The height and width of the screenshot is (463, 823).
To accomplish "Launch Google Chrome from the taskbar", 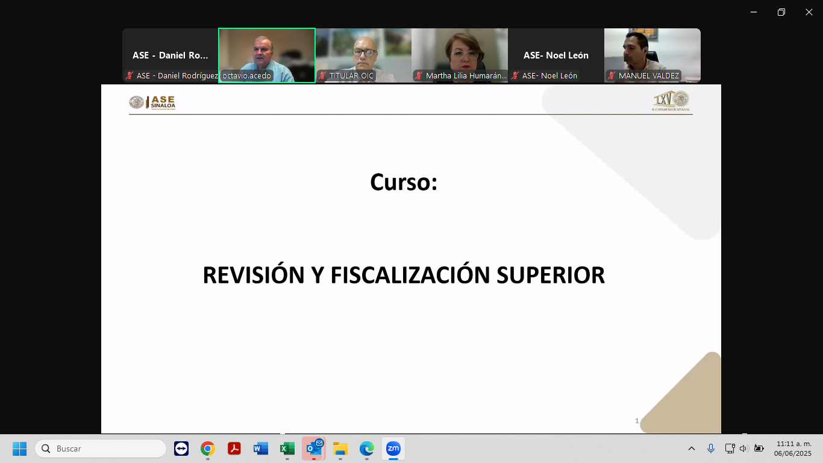I will point(208,449).
